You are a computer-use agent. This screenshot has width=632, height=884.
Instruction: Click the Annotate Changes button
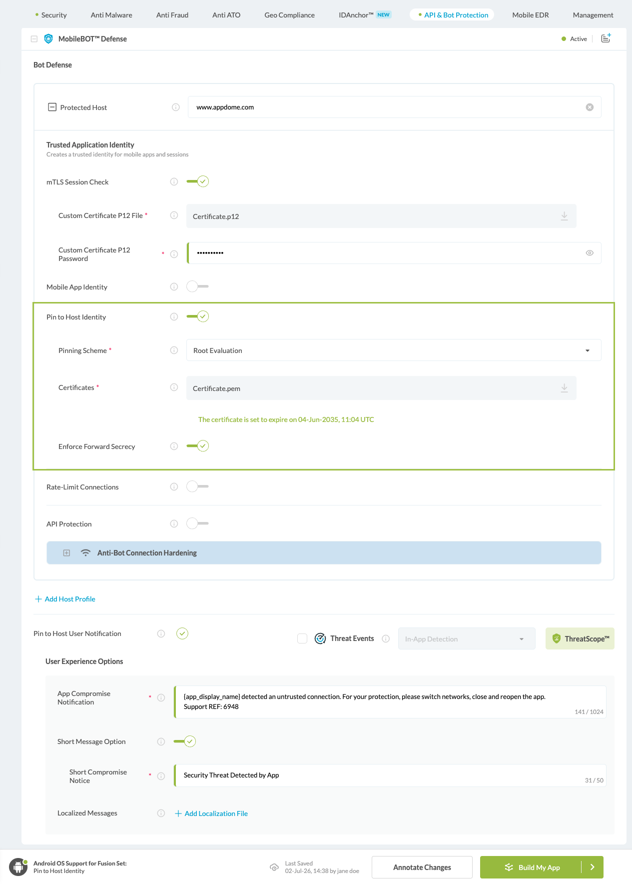tap(422, 867)
